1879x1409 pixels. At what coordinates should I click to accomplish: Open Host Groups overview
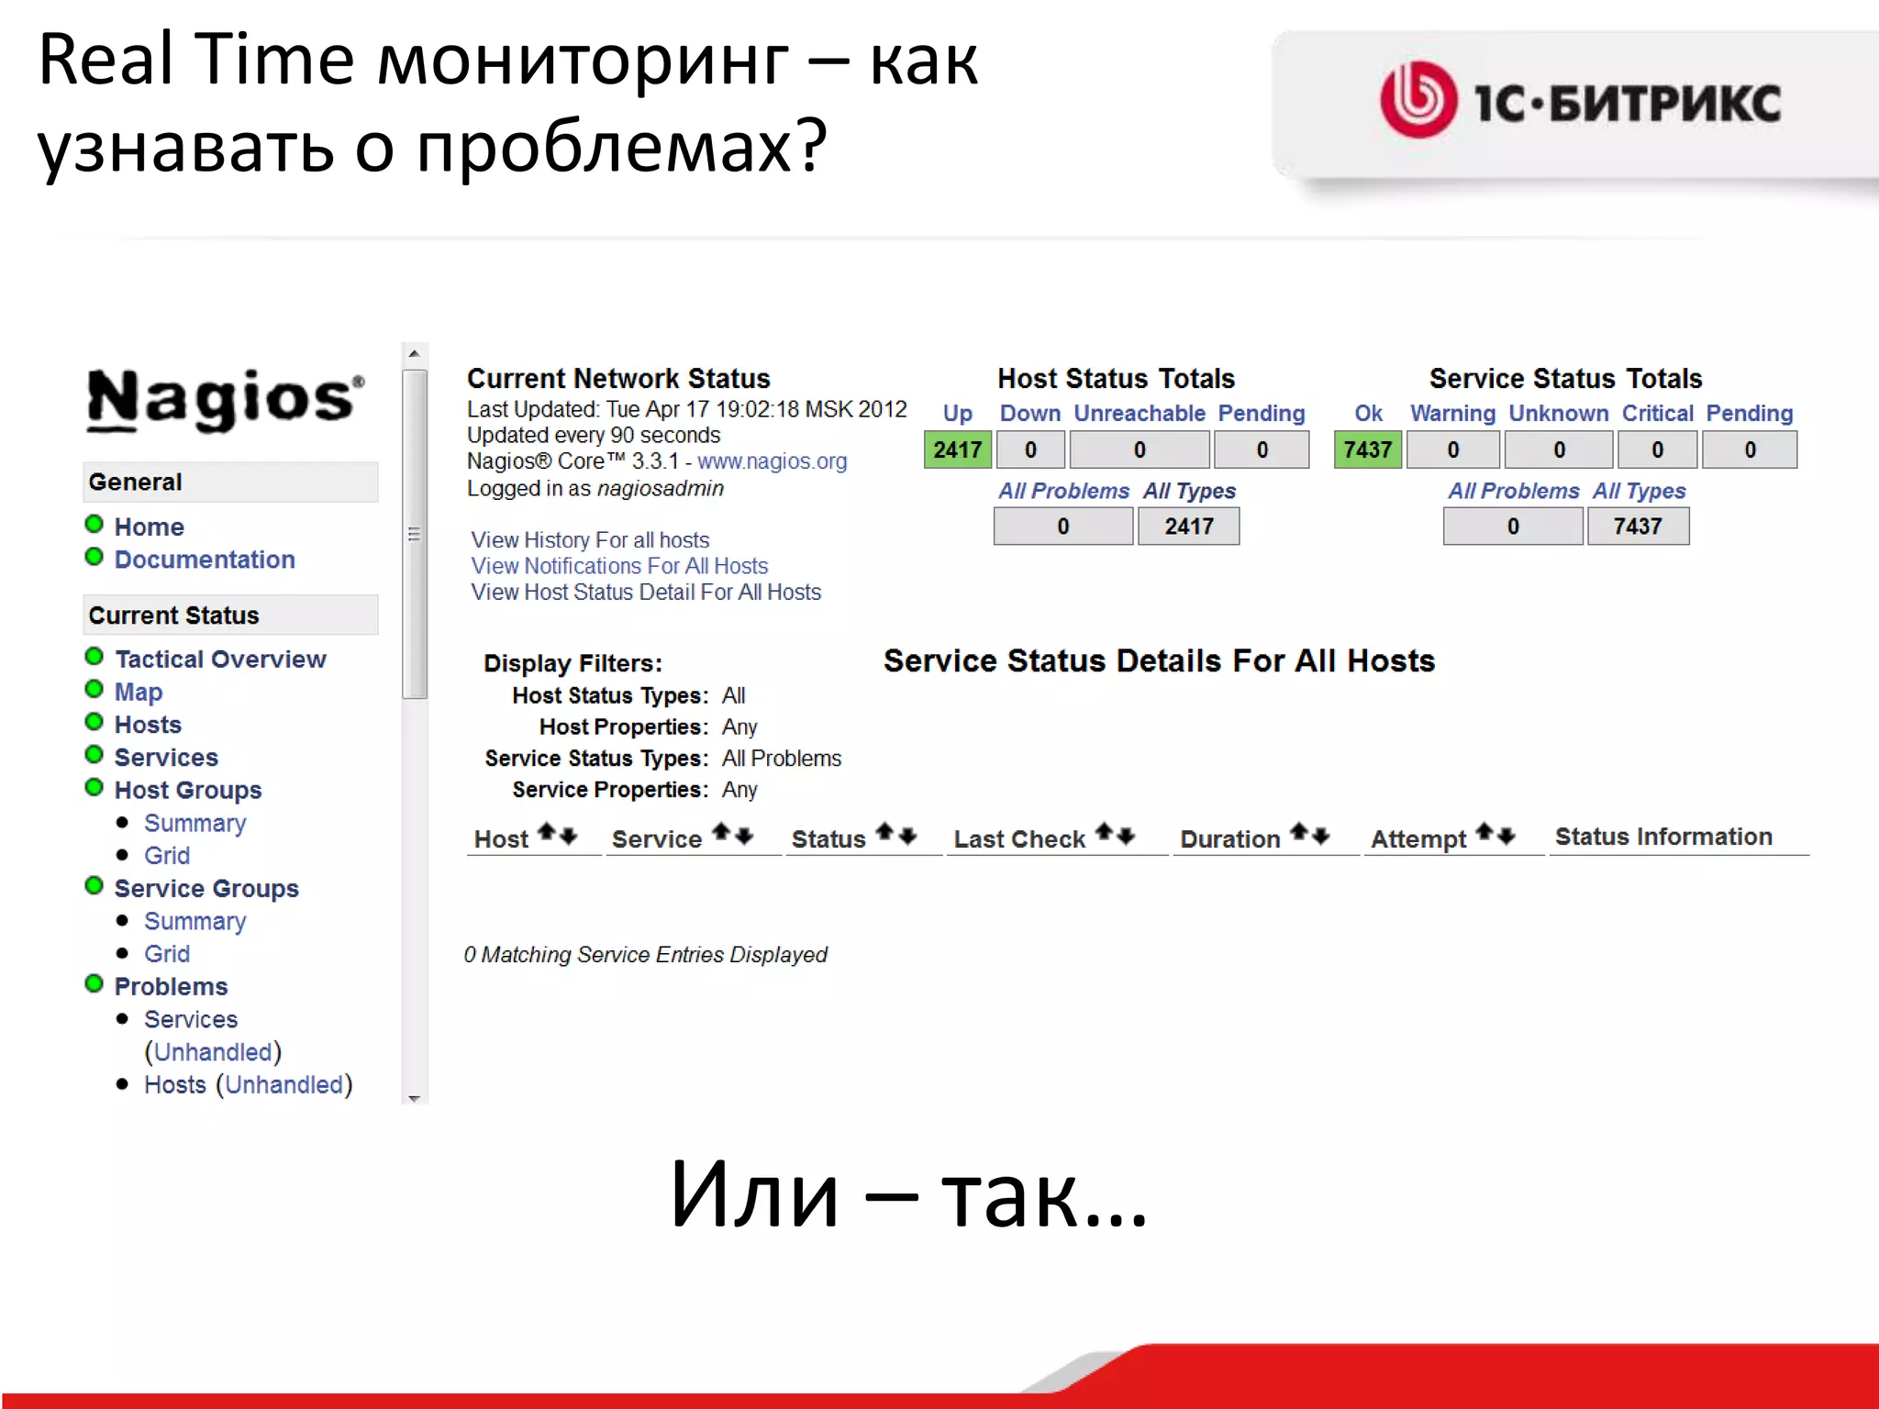tap(188, 791)
